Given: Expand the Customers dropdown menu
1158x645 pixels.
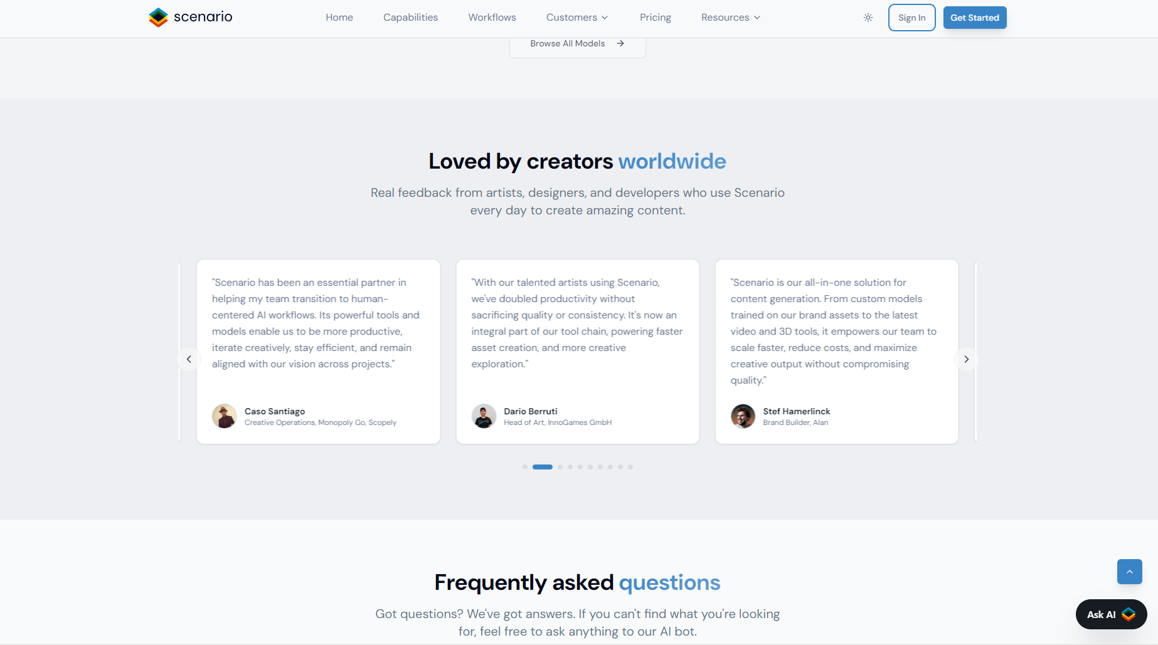Looking at the screenshot, I should pyautogui.click(x=576, y=18).
